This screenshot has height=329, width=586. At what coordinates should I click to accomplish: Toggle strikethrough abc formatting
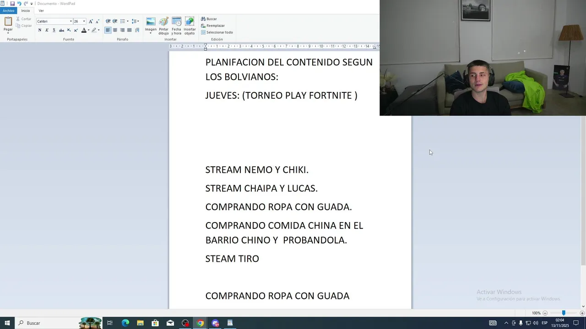click(x=61, y=30)
